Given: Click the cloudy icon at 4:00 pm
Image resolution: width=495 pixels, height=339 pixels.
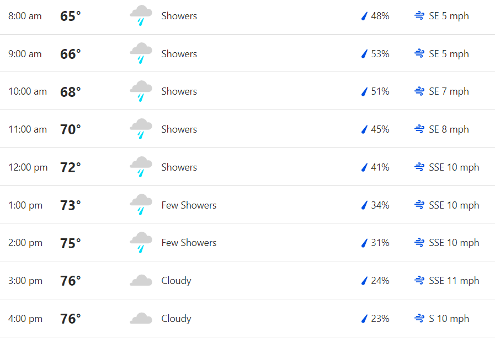Looking at the screenshot, I should click(141, 318).
